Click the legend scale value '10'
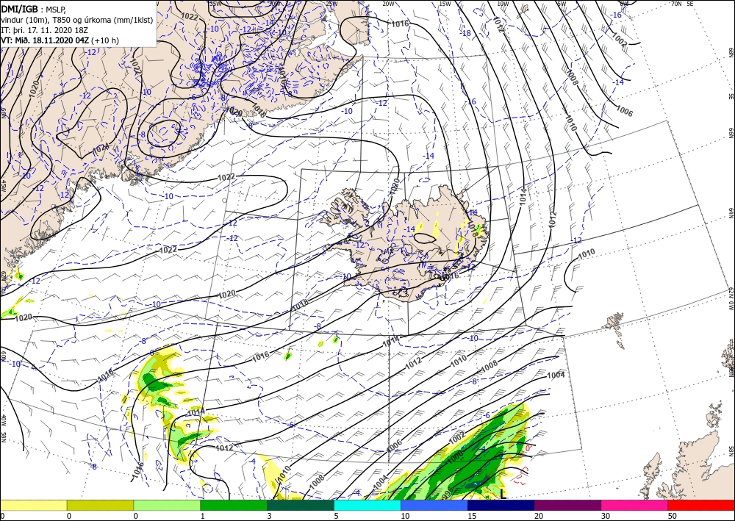 405,516
